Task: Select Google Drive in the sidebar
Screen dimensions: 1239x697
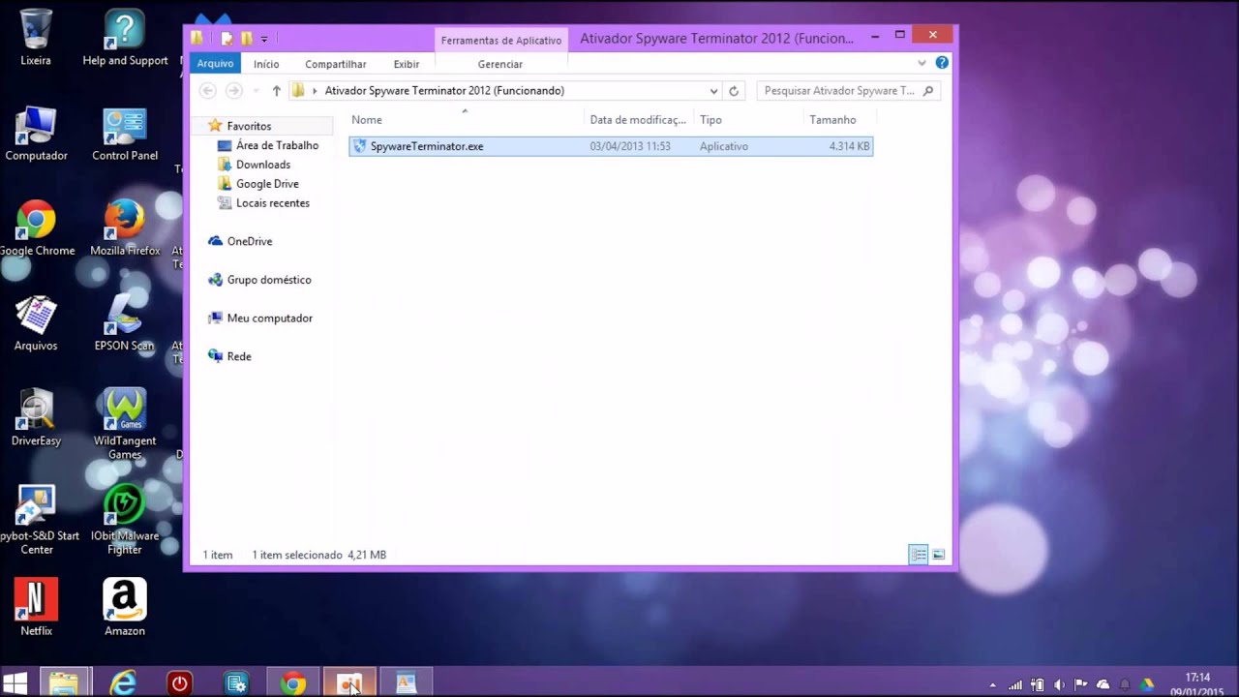Action: 258,184
